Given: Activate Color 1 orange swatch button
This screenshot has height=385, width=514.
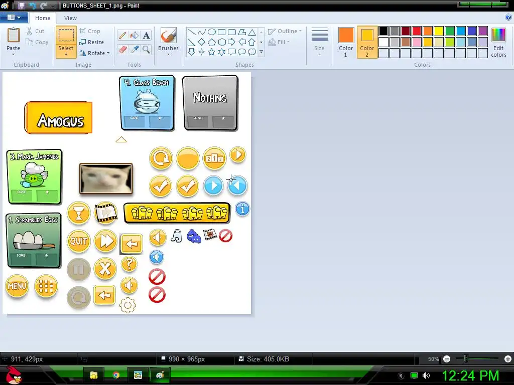Looking at the screenshot, I should [x=346, y=43].
